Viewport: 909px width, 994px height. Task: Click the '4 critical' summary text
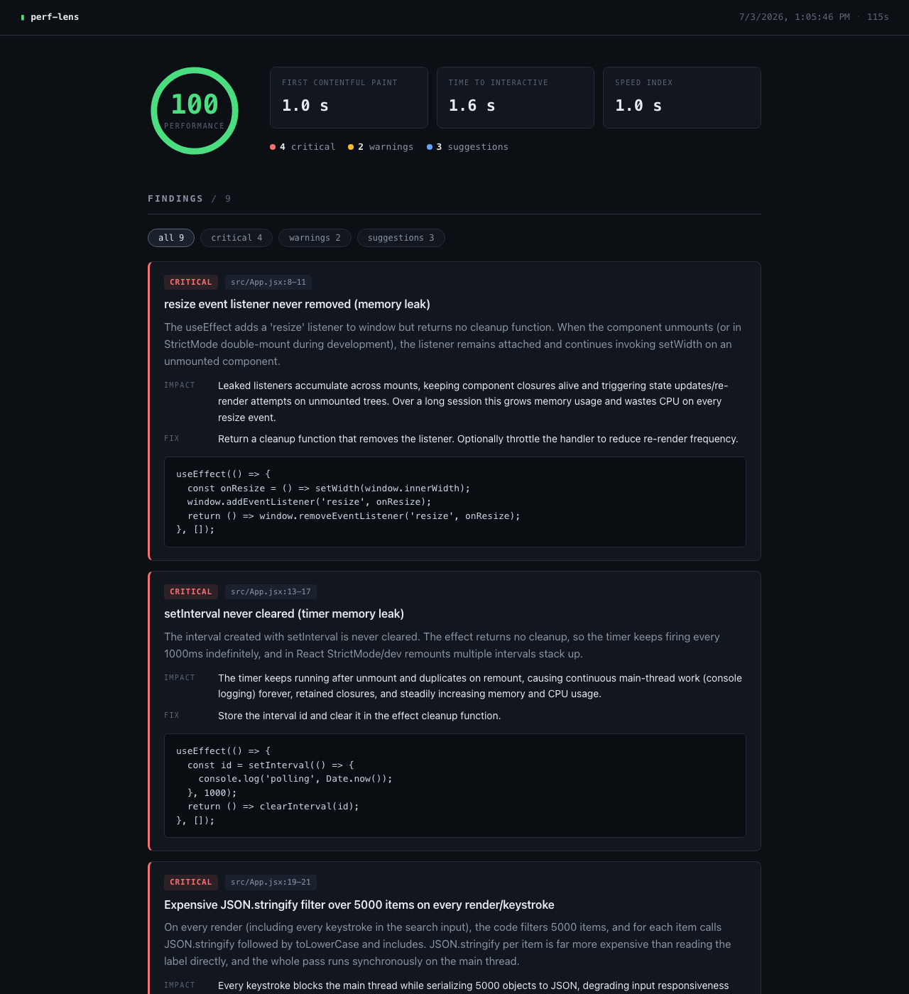(x=307, y=147)
